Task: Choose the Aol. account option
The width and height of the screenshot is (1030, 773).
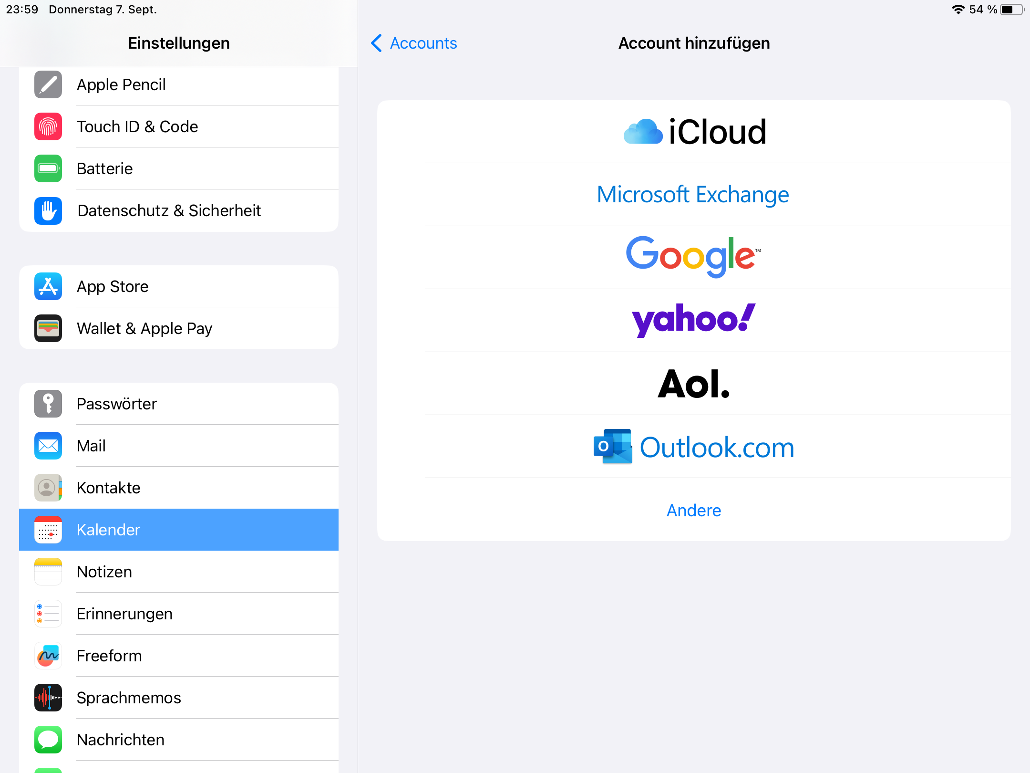Action: [x=694, y=384]
